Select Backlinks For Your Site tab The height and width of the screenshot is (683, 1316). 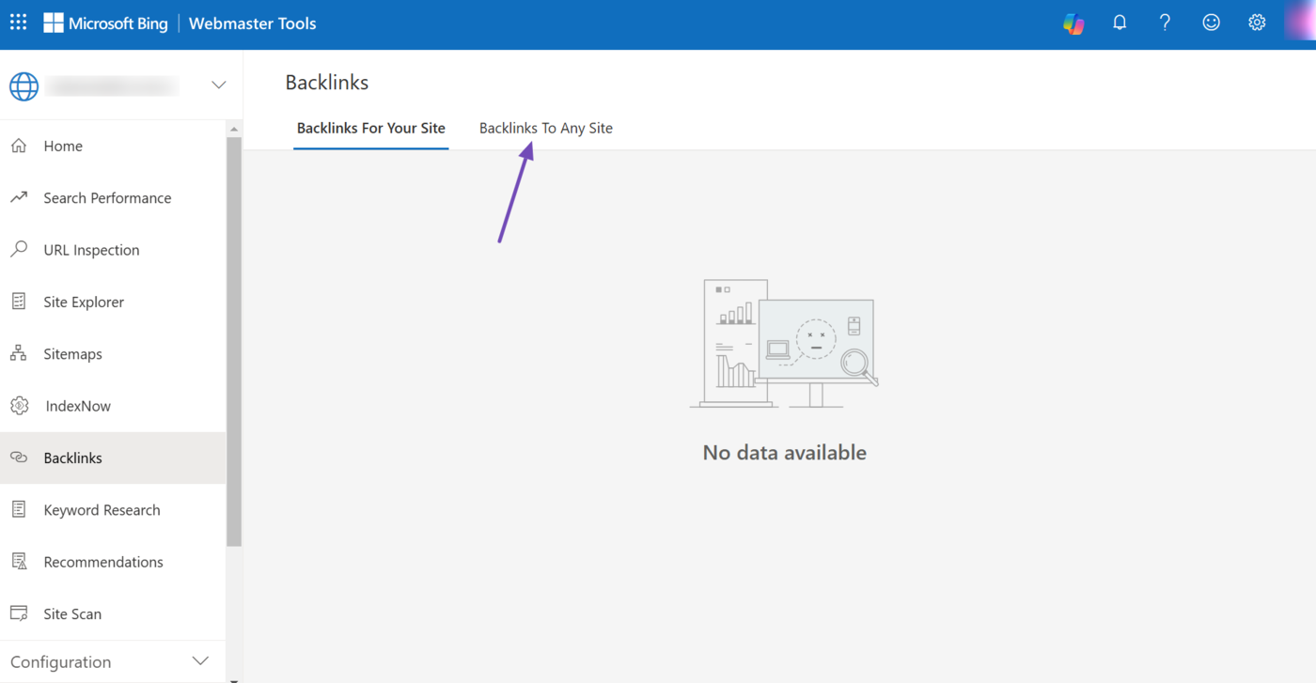370,129
